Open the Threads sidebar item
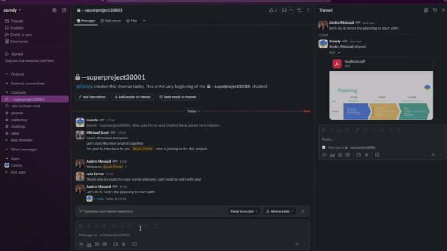Viewport: 447px width, 251px height. [17, 21]
